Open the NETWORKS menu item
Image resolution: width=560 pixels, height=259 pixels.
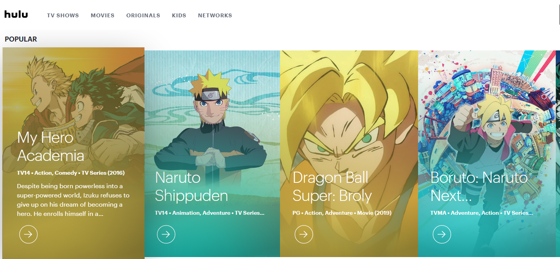[215, 15]
